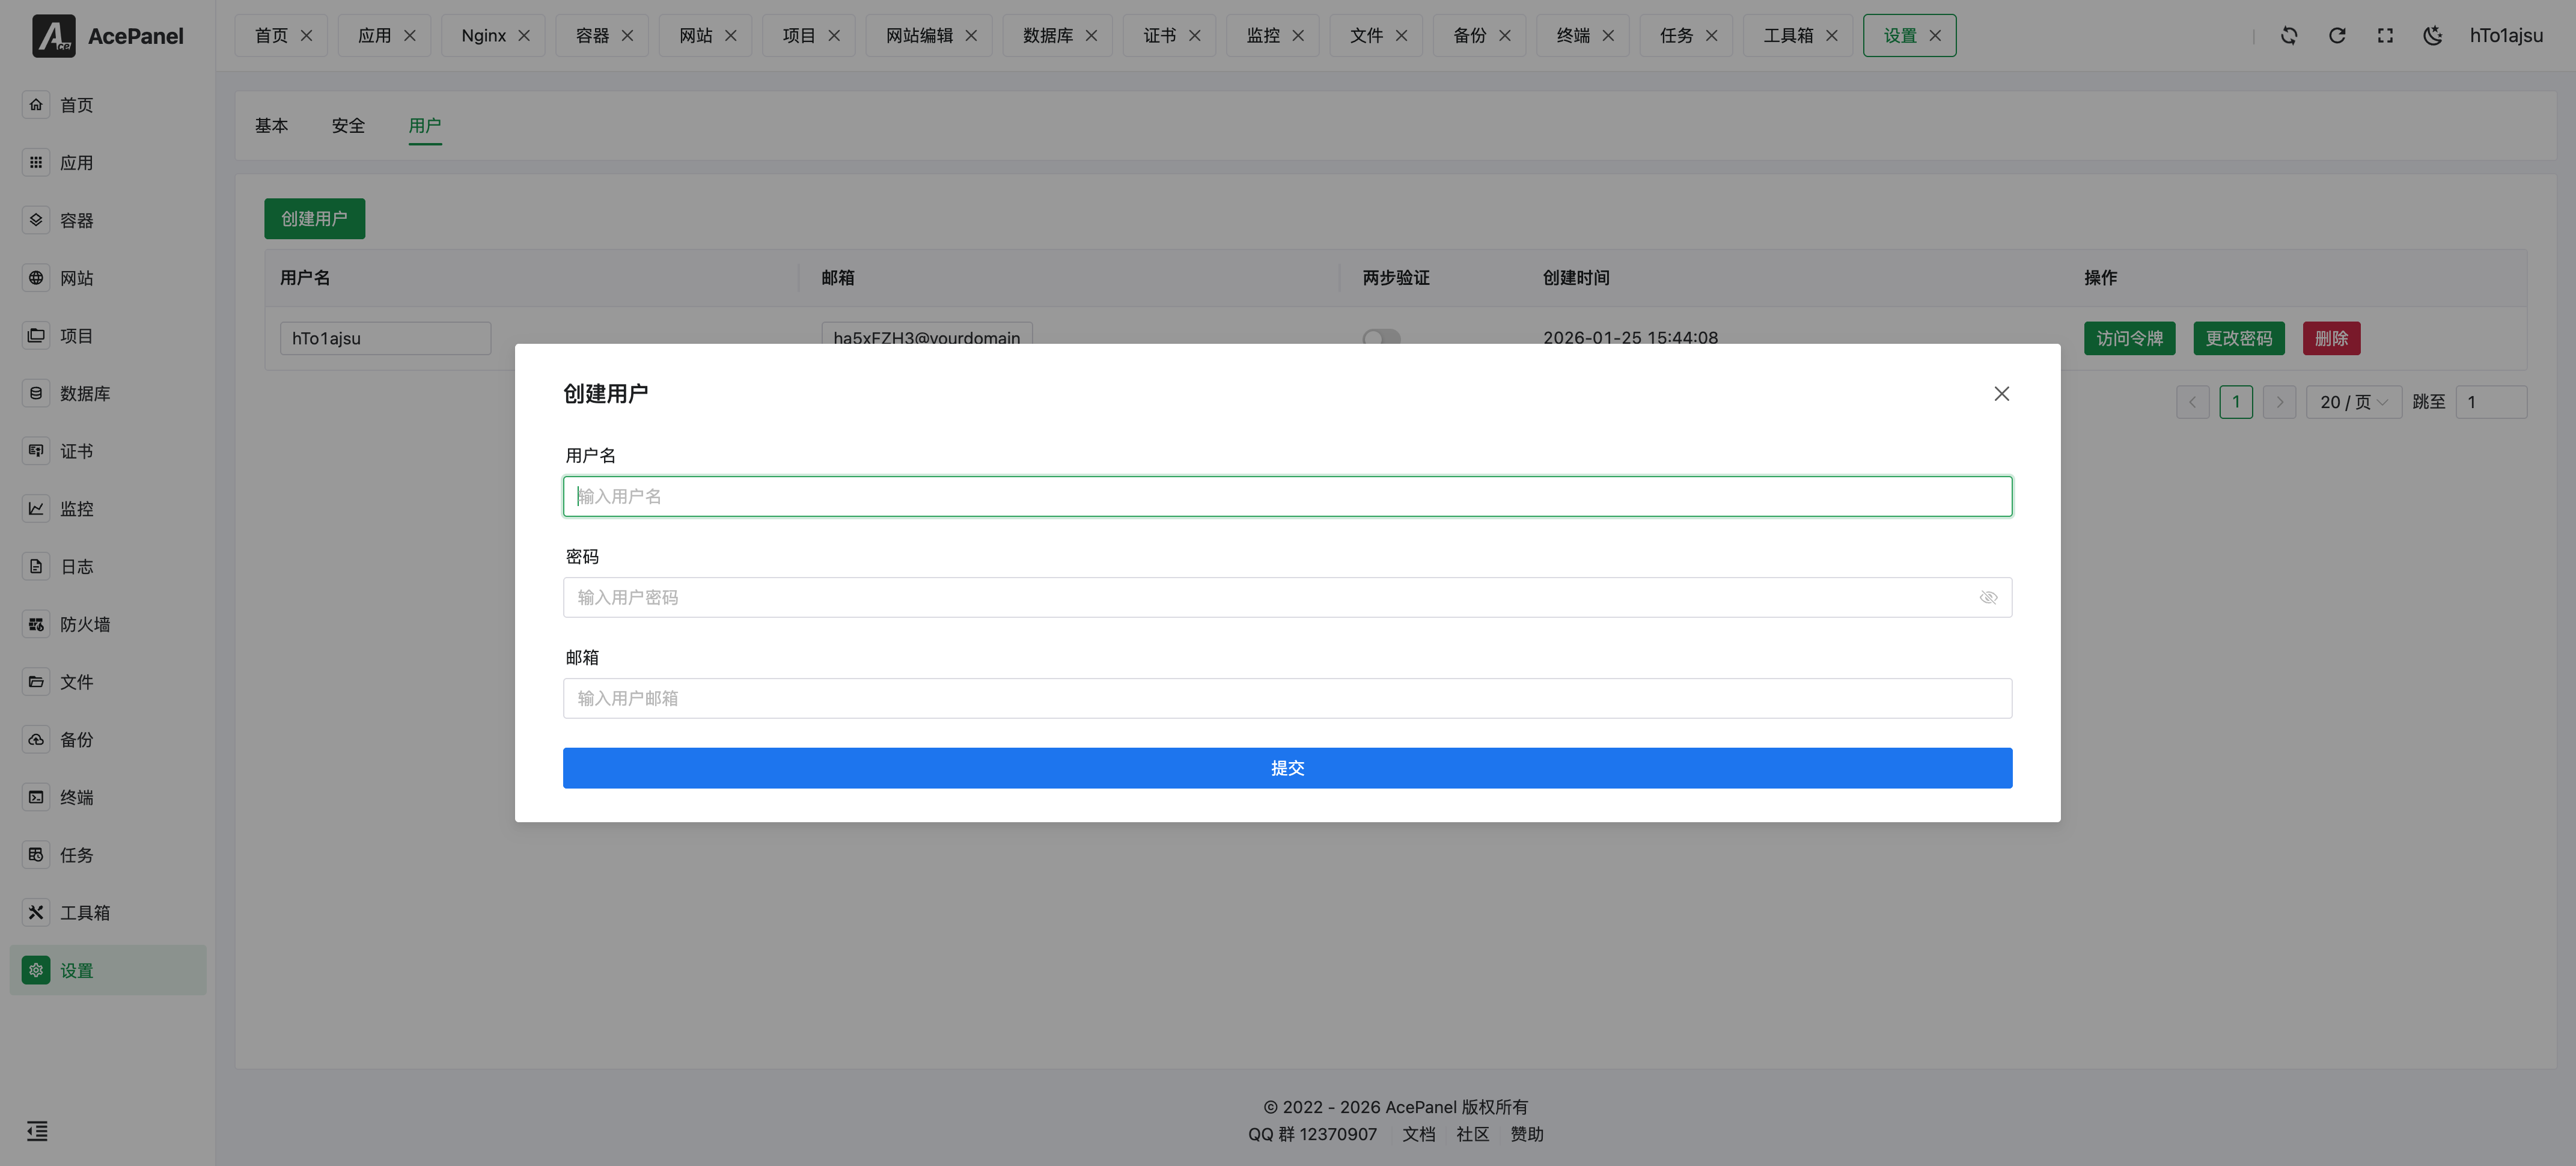Open the Terminal sidebar icon
Viewport: 2576px width, 1166px height.
(x=36, y=797)
